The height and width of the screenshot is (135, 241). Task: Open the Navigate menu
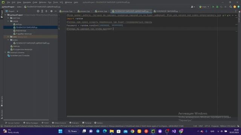coord(27,2)
